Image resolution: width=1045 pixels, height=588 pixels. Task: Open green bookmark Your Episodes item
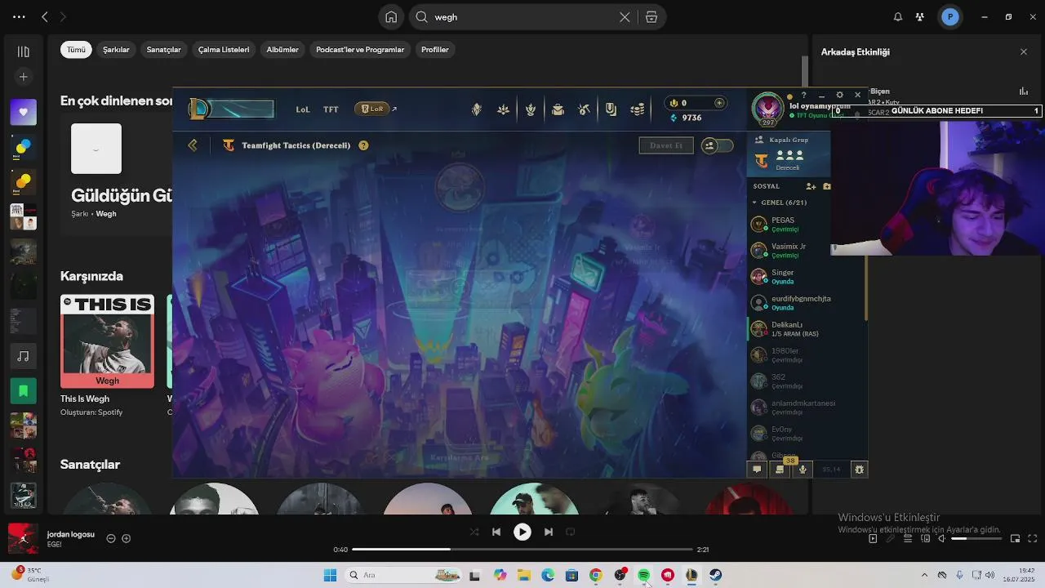pos(23,391)
